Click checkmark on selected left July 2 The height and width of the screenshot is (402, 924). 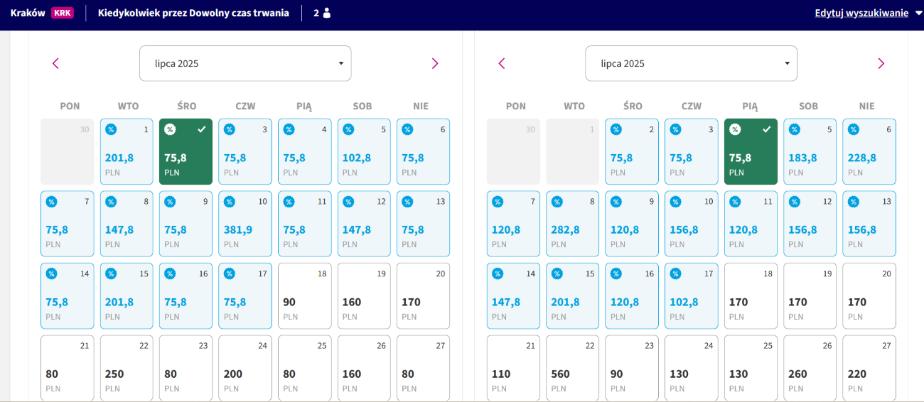pyautogui.click(x=202, y=129)
